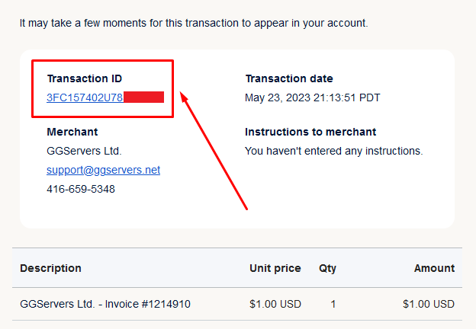Click the Amount column header
Screen dimensions: 476x329
[434, 268]
